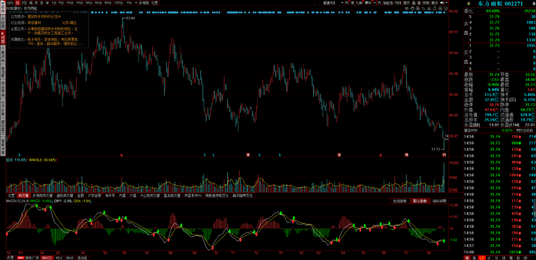
Task: Select the 内盘 tab under volume chart
Action: click(123, 196)
